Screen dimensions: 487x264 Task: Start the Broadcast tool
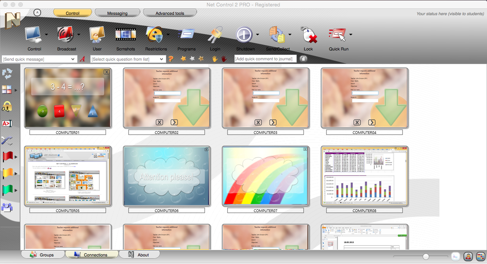[66, 35]
